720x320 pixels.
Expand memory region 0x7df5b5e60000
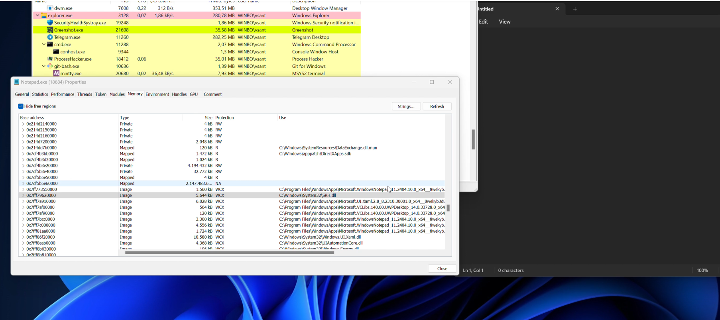(23, 184)
